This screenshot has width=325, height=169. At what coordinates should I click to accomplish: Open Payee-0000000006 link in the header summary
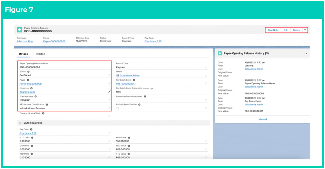click(x=54, y=41)
